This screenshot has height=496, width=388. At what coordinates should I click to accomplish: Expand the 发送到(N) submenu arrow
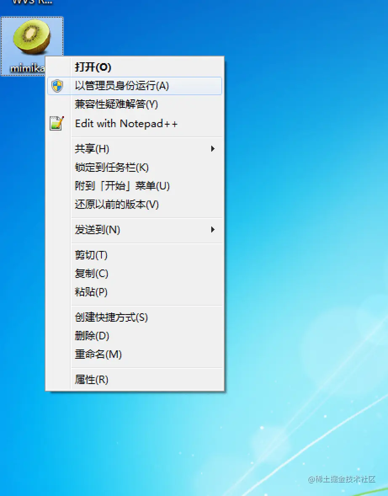coord(213,229)
